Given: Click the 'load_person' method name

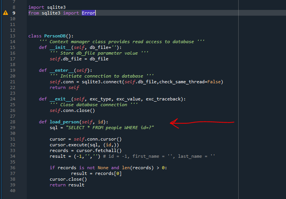Looking at the screenshot, I should (64, 122).
